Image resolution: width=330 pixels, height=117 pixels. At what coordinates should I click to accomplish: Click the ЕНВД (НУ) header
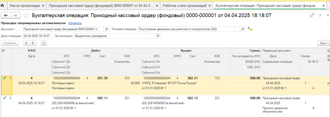[246, 62]
